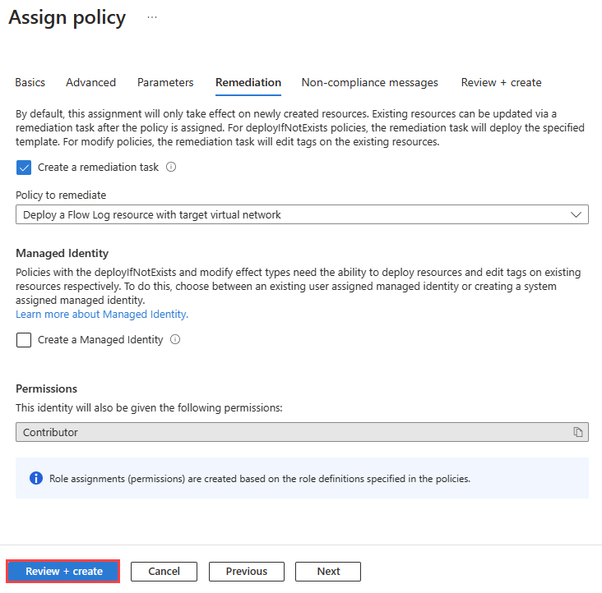Switch to the Review + create tab
Screen dimensions: 602x593
click(501, 82)
